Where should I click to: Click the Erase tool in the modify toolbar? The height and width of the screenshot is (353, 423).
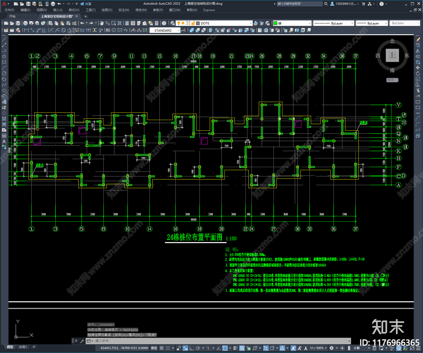tap(418, 39)
